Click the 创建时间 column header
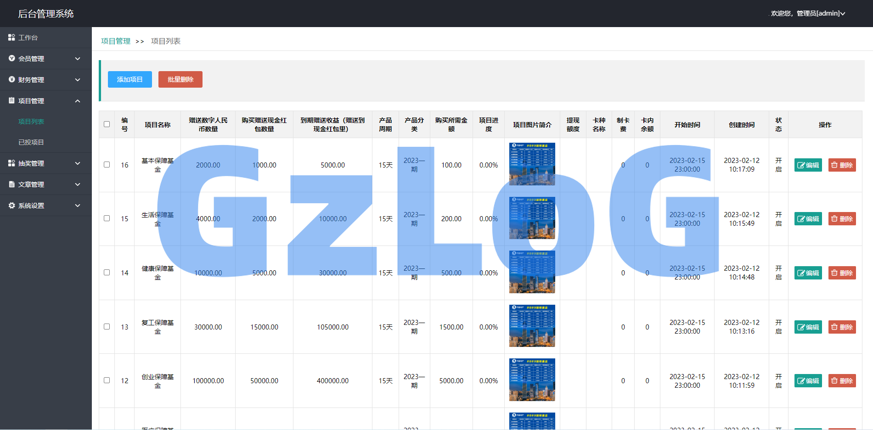Screen dimensions: 873x430 tap(742, 125)
